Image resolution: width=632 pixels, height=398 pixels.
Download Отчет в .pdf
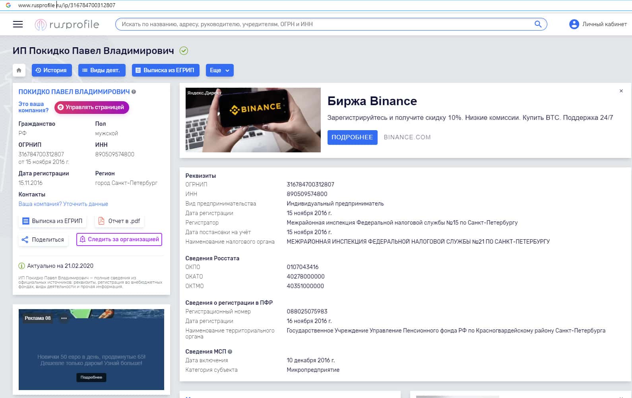[x=120, y=221]
